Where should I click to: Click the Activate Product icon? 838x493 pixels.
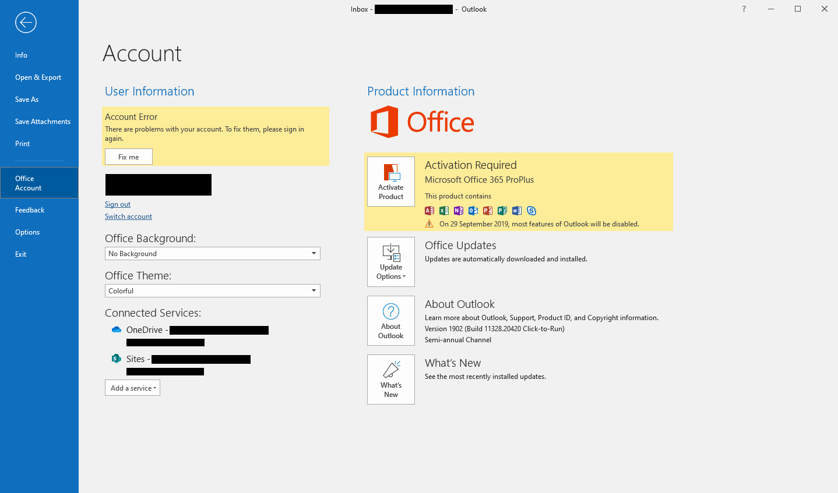click(x=390, y=182)
